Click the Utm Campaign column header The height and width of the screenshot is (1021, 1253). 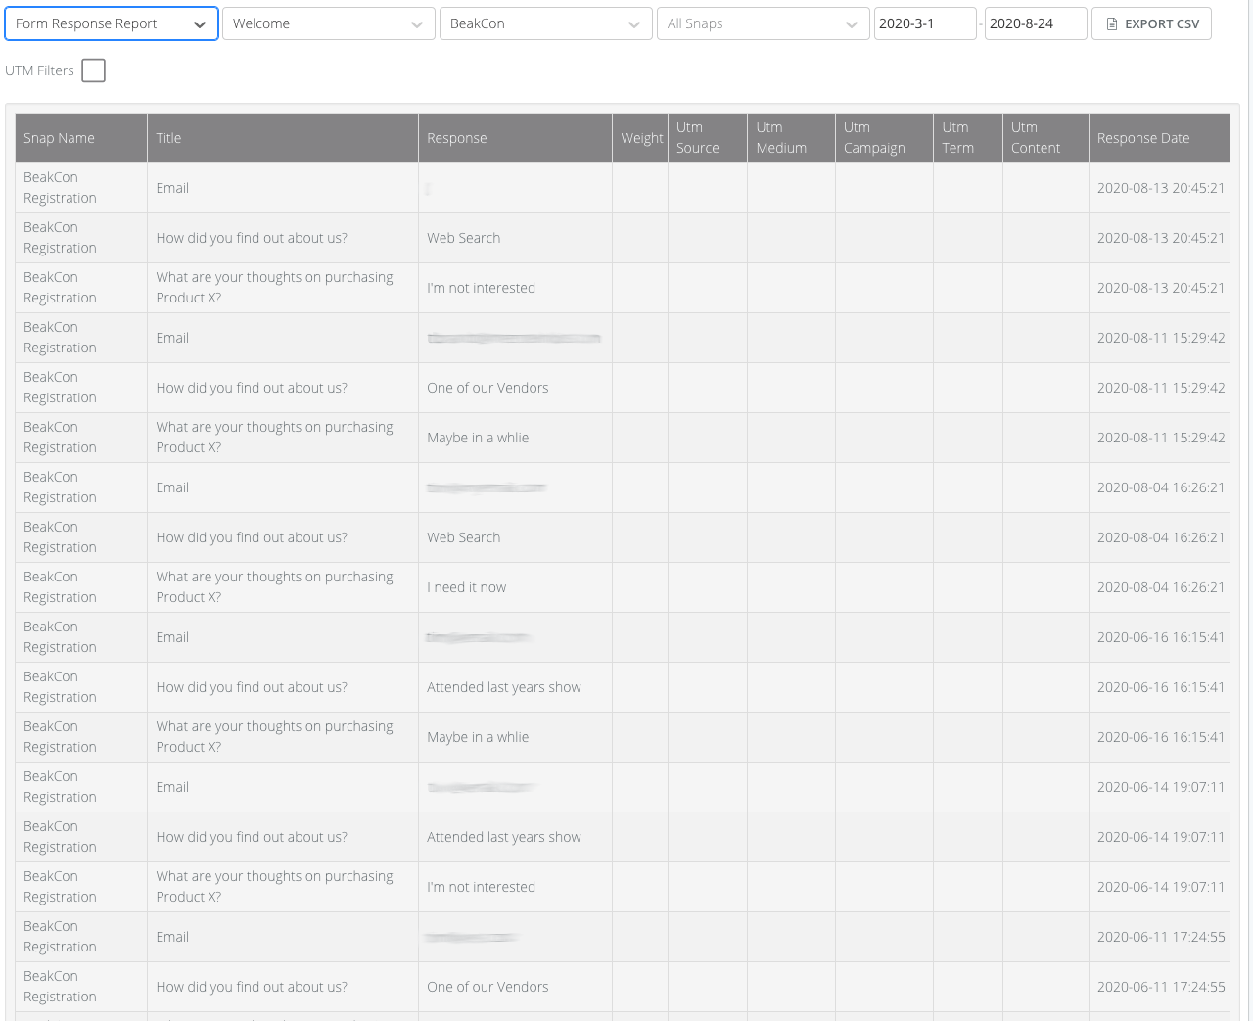[874, 138]
